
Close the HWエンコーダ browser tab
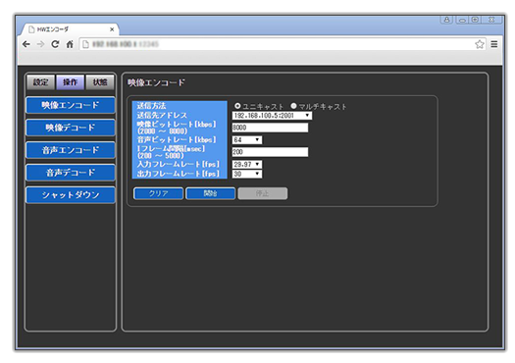(x=112, y=29)
